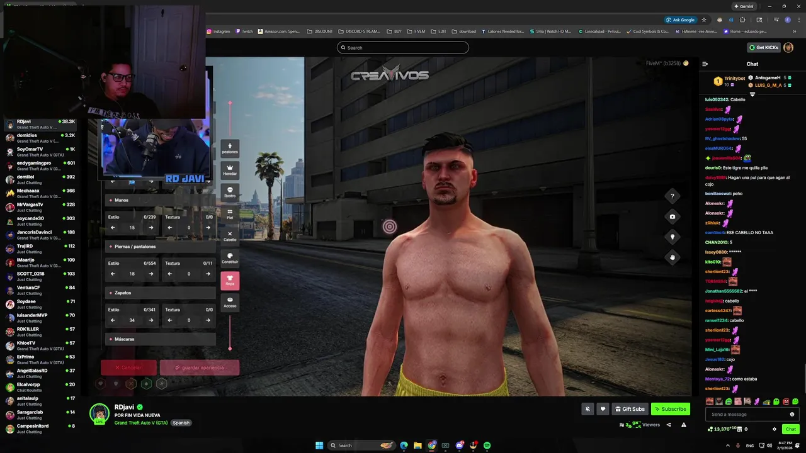Next Zapatos Estilo with right arrow
The width and height of the screenshot is (806, 453).
coord(150,320)
